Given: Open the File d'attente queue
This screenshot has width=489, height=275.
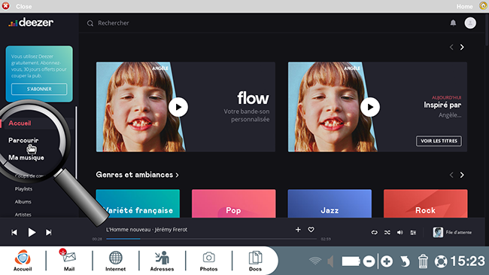Looking at the screenshot, I should click(452, 233).
